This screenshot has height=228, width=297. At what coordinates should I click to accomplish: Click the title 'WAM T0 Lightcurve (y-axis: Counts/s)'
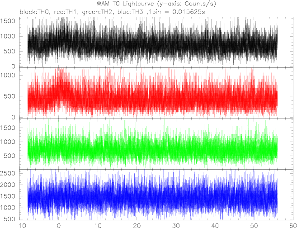click(x=156, y=4)
